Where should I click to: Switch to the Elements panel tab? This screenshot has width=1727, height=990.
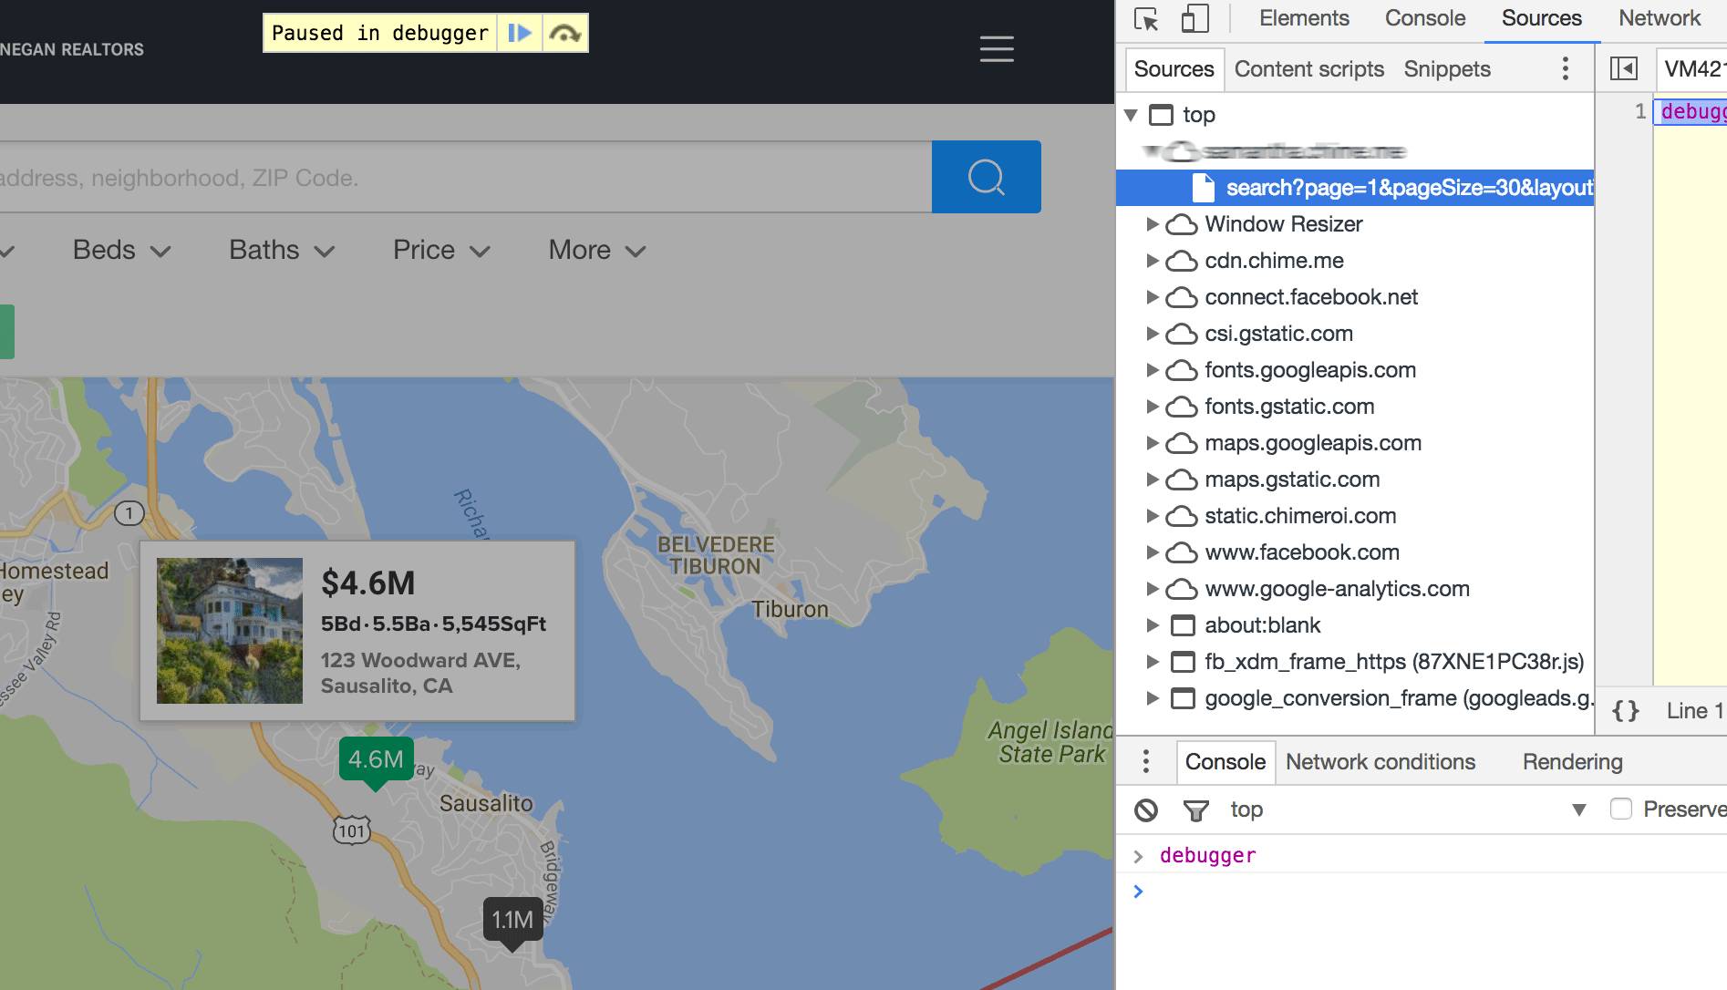pyautogui.click(x=1304, y=18)
